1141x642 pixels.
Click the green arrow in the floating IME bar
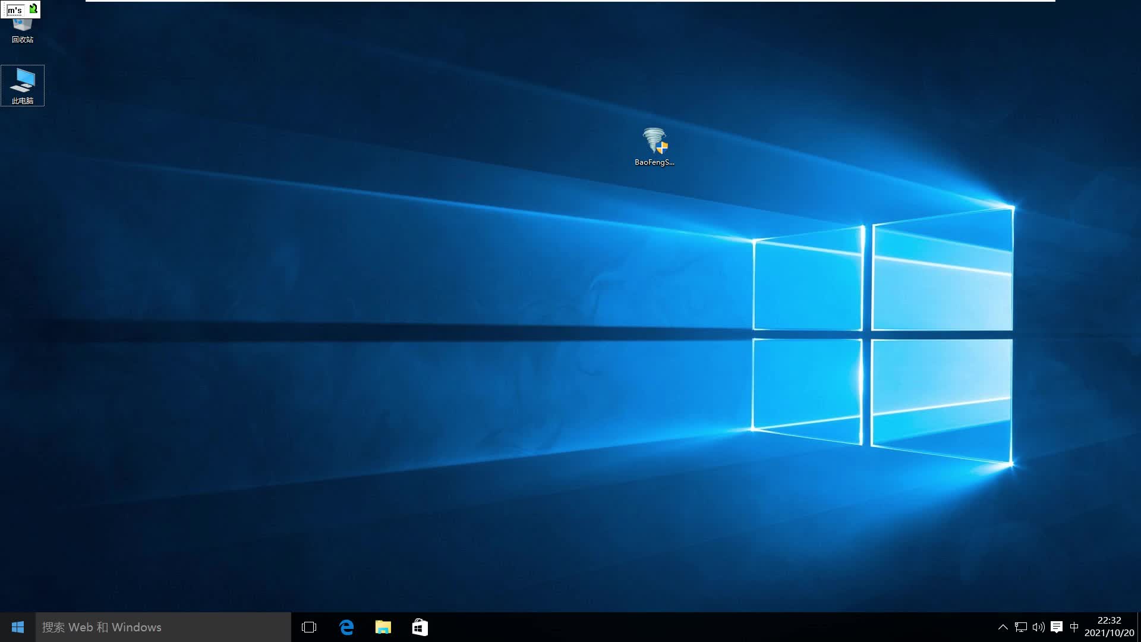click(x=33, y=8)
